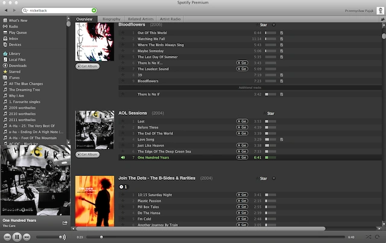This screenshot has width=386, height=243.
Task: Click Get button for Plastic Passion
Action: click(x=242, y=201)
